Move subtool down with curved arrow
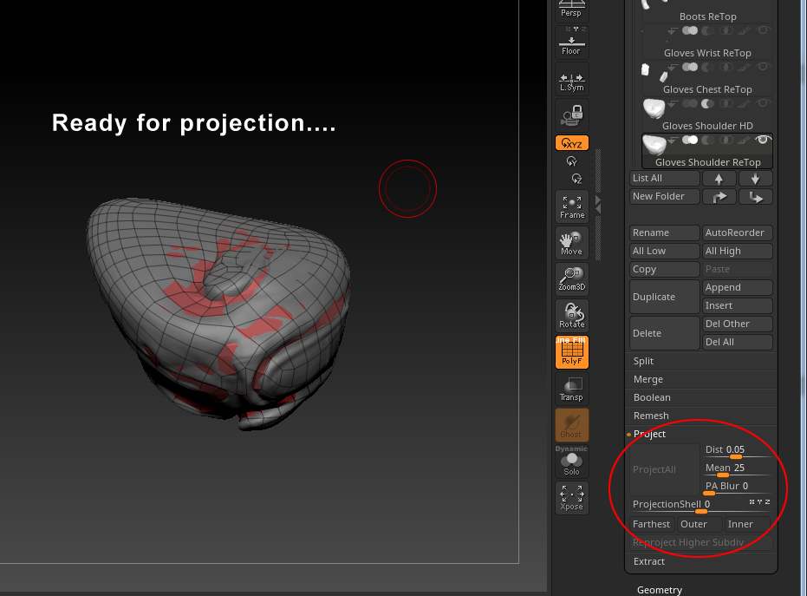807x596 pixels. click(x=756, y=196)
